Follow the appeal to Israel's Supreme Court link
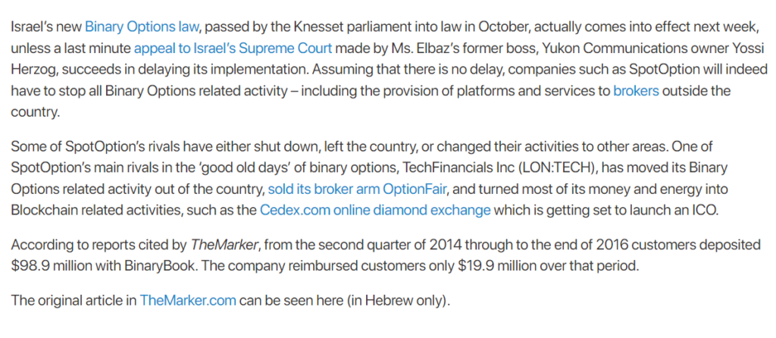The image size is (776, 338). [233, 49]
